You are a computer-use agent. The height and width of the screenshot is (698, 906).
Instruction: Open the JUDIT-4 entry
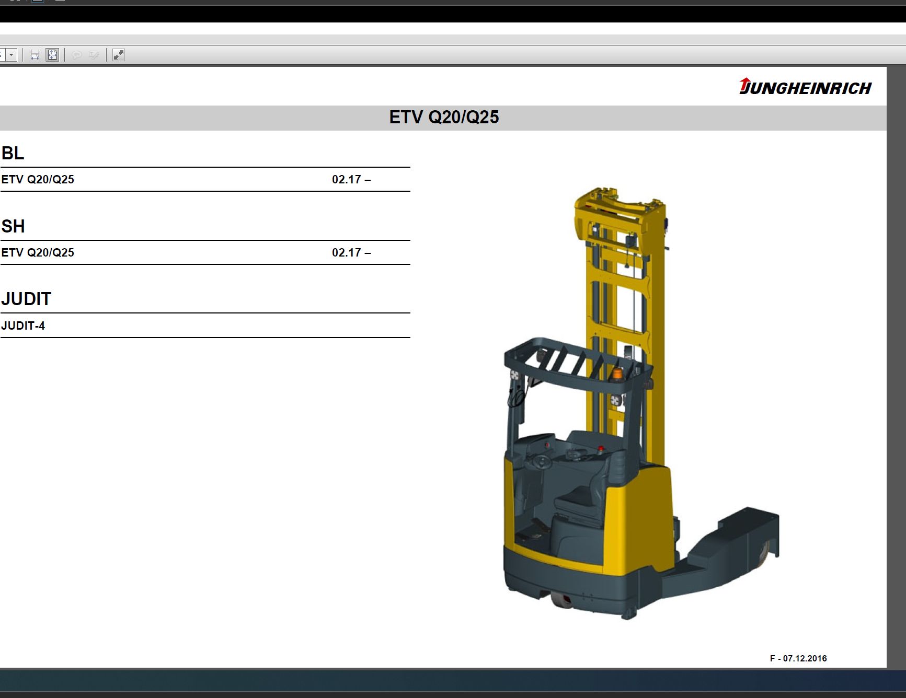(x=24, y=325)
